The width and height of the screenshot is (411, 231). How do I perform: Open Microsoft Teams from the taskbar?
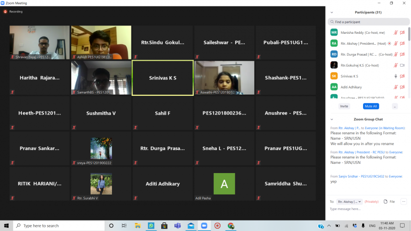[x=177, y=226]
